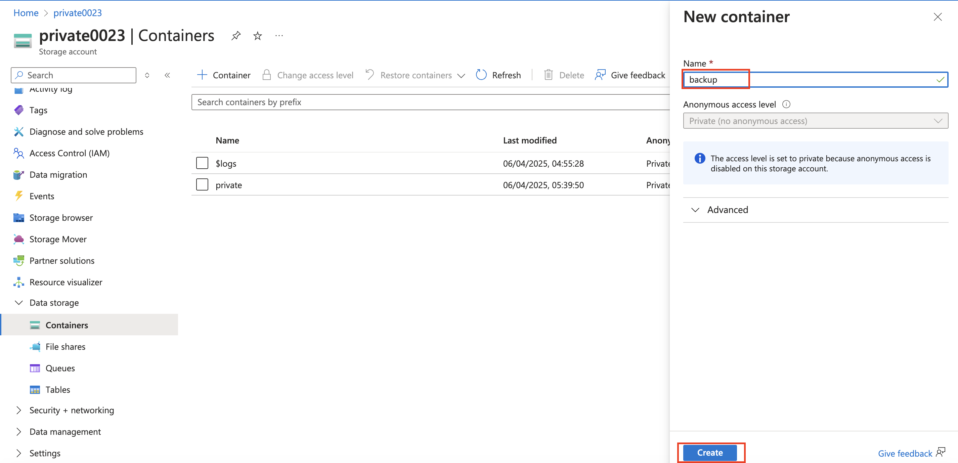Open Partner solutions
958x463 pixels.
click(x=62, y=261)
